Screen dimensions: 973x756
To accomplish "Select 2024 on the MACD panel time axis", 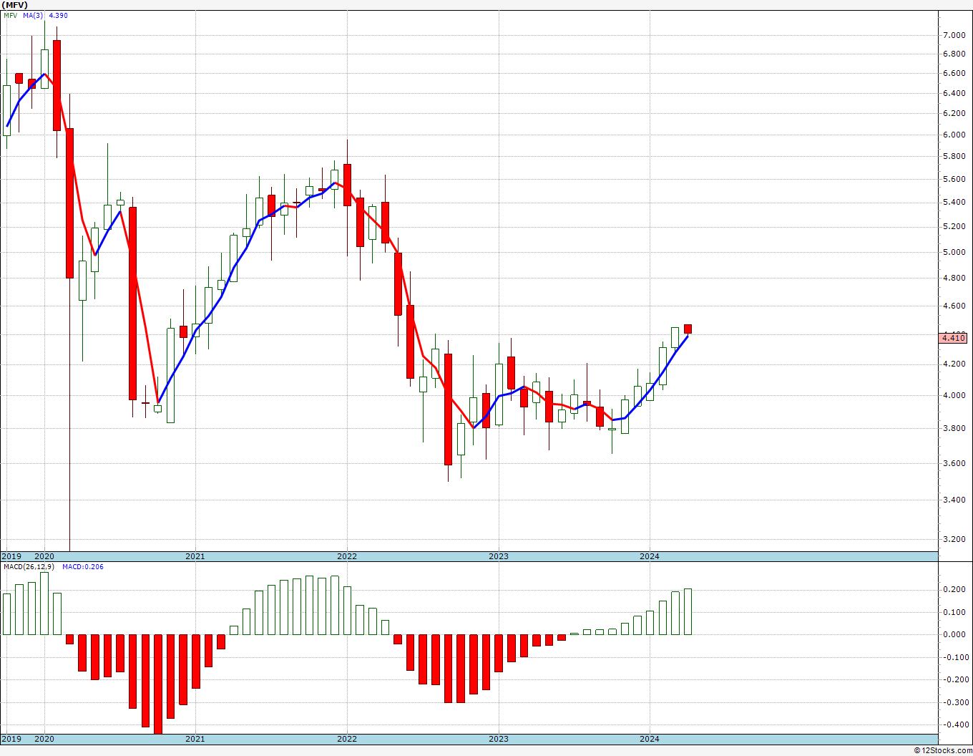I will (650, 739).
